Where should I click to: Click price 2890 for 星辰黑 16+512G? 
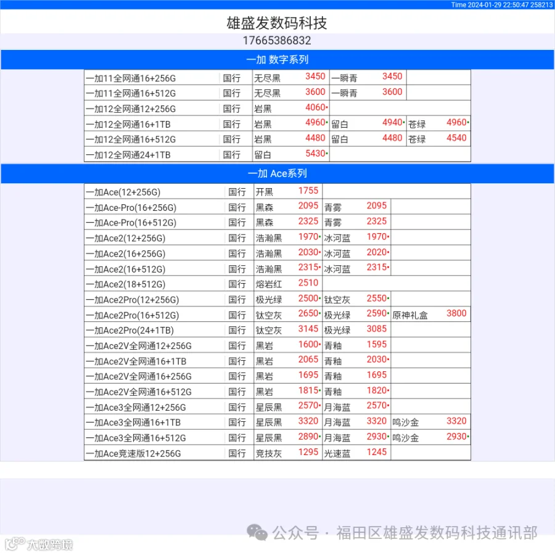308,437
